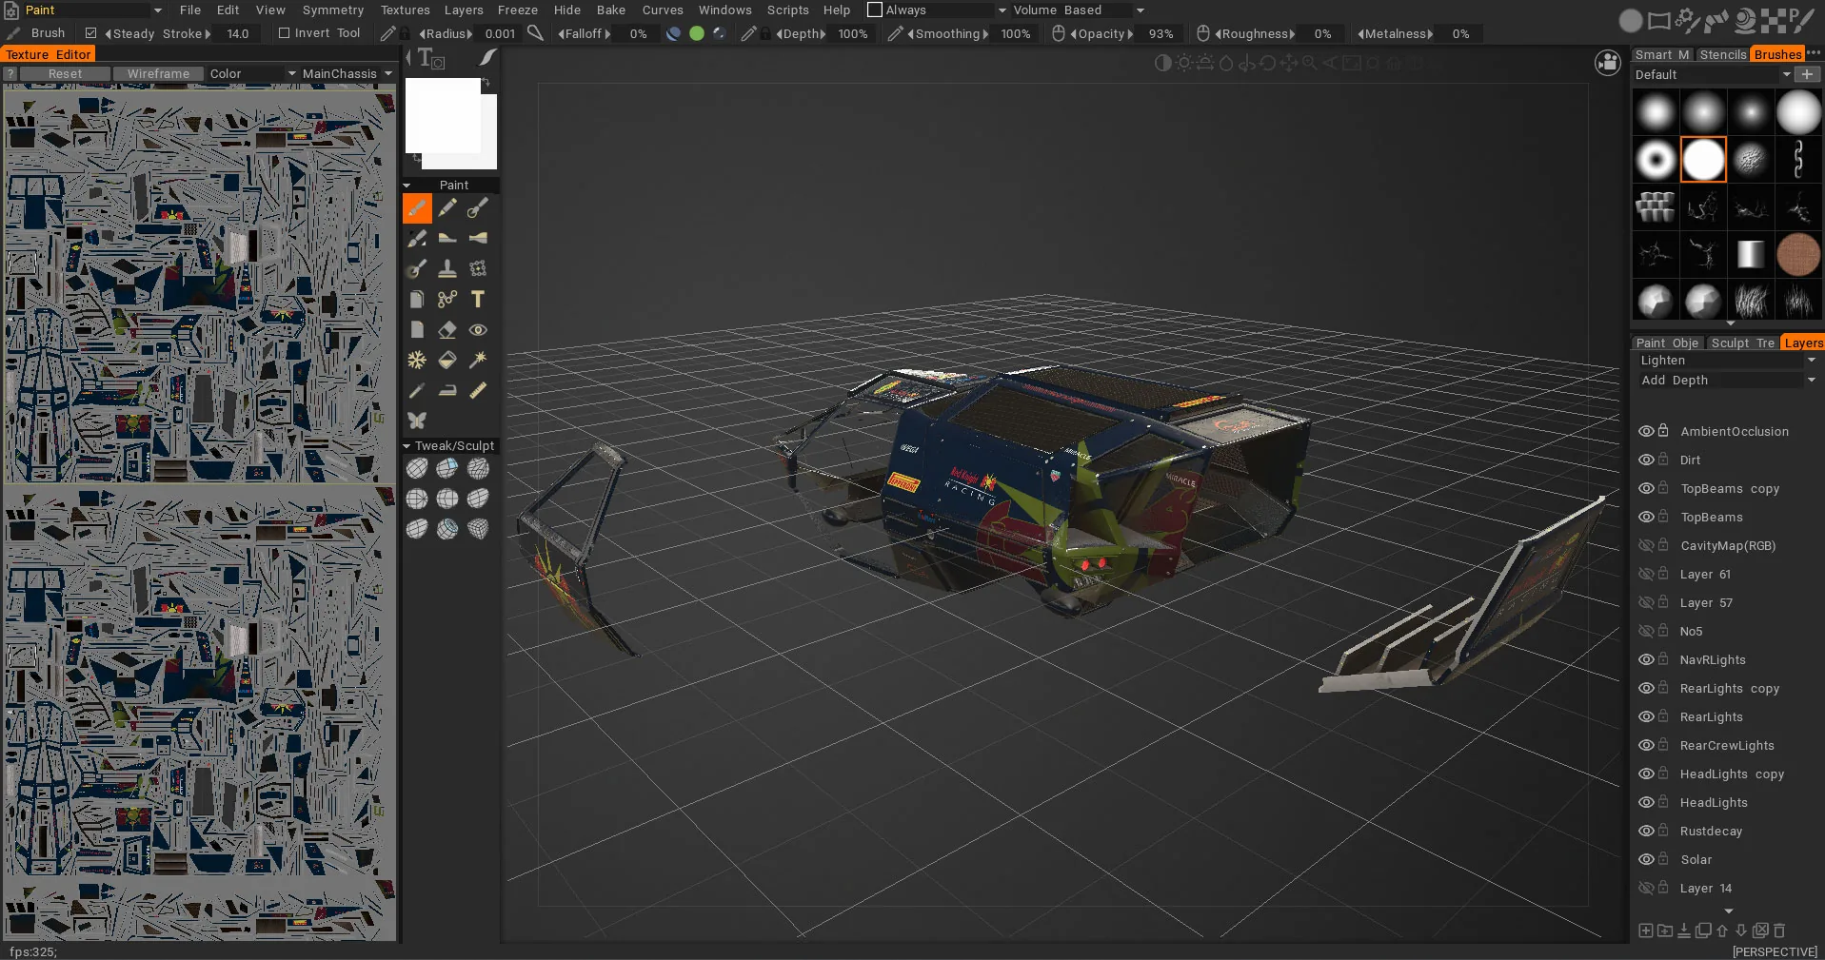The height and width of the screenshot is (960, 1825).
Task: Open the Color channel dropdown in Texture Editor
Action: (251, 73)
